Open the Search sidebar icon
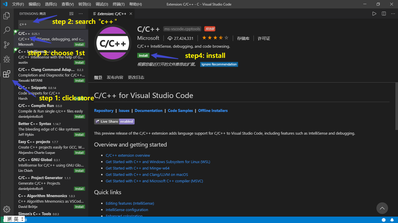Image resolution: width=398 pixels, height=223 pixels. point(7,30)
